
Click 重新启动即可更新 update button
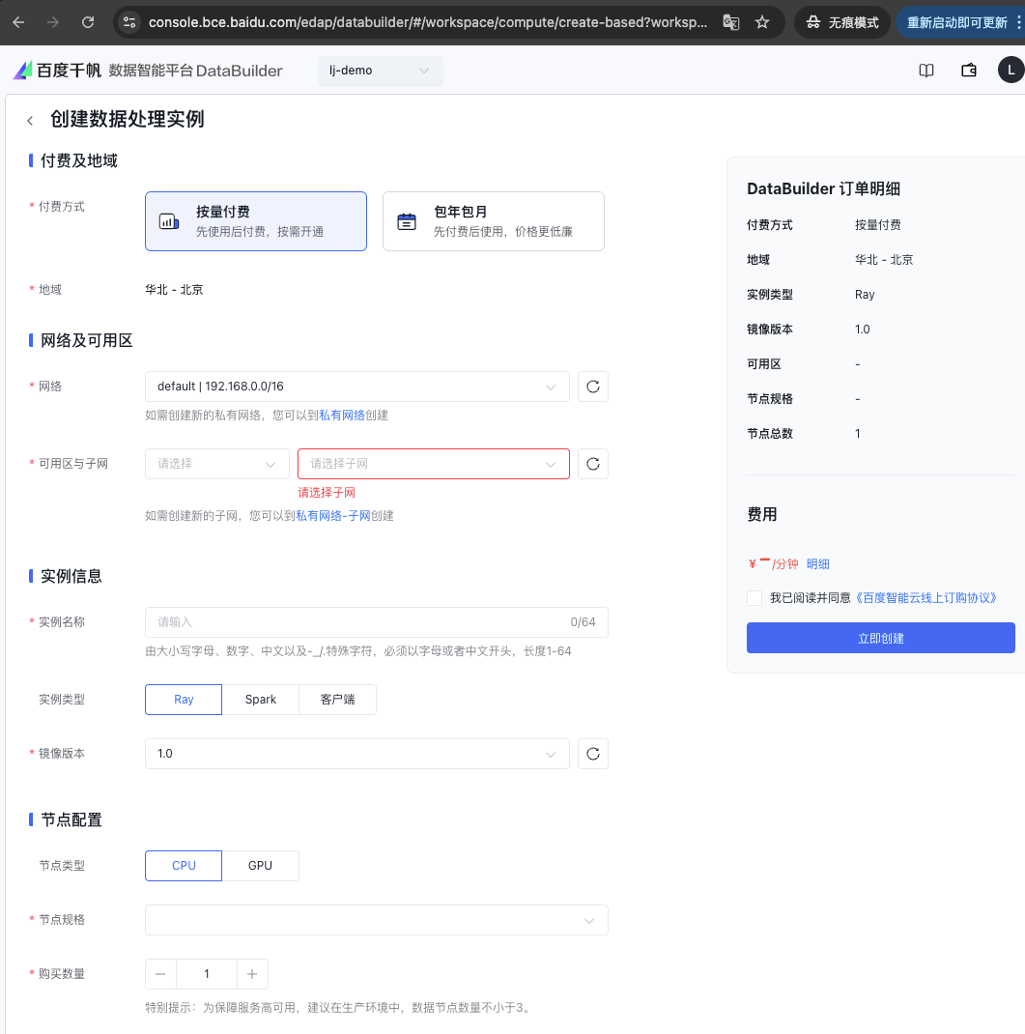click(956, 22)
